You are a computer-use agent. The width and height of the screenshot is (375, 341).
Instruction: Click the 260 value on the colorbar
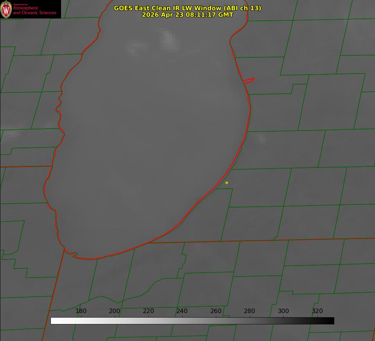pos(216,311)
